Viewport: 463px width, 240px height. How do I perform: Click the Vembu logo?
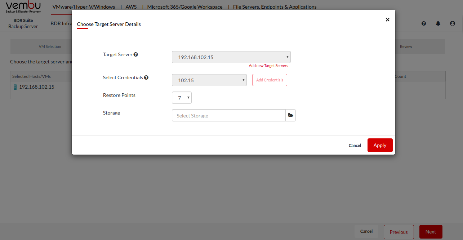click(x=23, y=7)
